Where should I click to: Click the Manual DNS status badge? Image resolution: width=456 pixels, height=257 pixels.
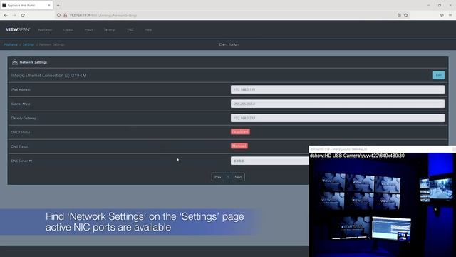coord(239,146)
